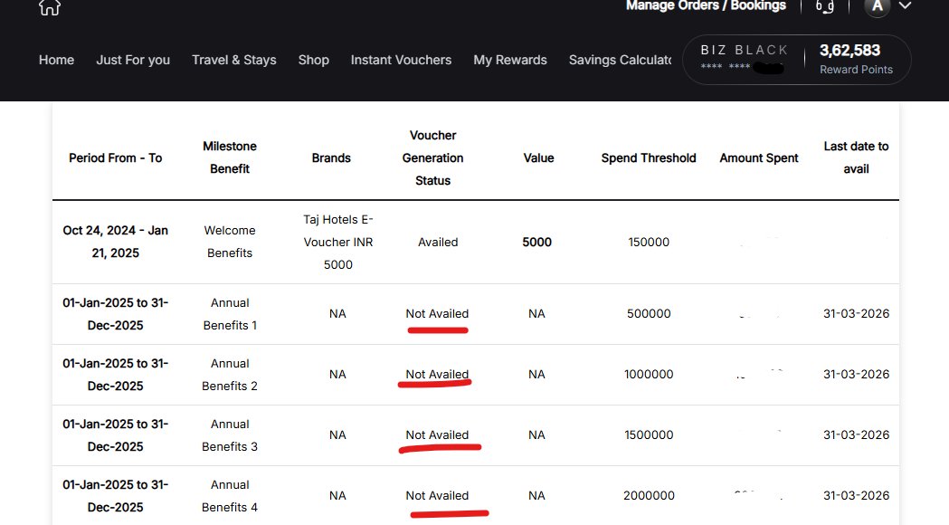Click the Milestone Benefit column header
The width and height of the screenshot is (949, 525).
[230, 157]
